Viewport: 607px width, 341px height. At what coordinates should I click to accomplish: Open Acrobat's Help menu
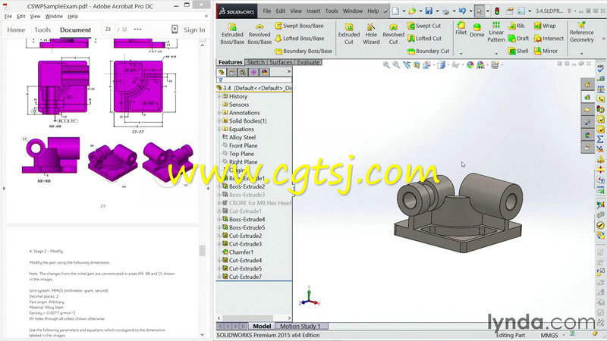[73, 16]
